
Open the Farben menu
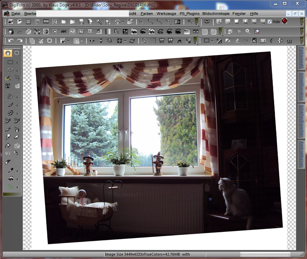pos(147,14)
